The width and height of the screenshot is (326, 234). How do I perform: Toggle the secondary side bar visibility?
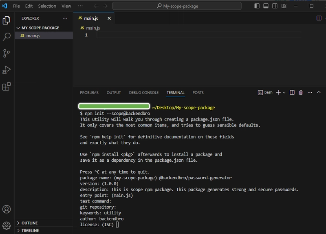tap(275, 6)
